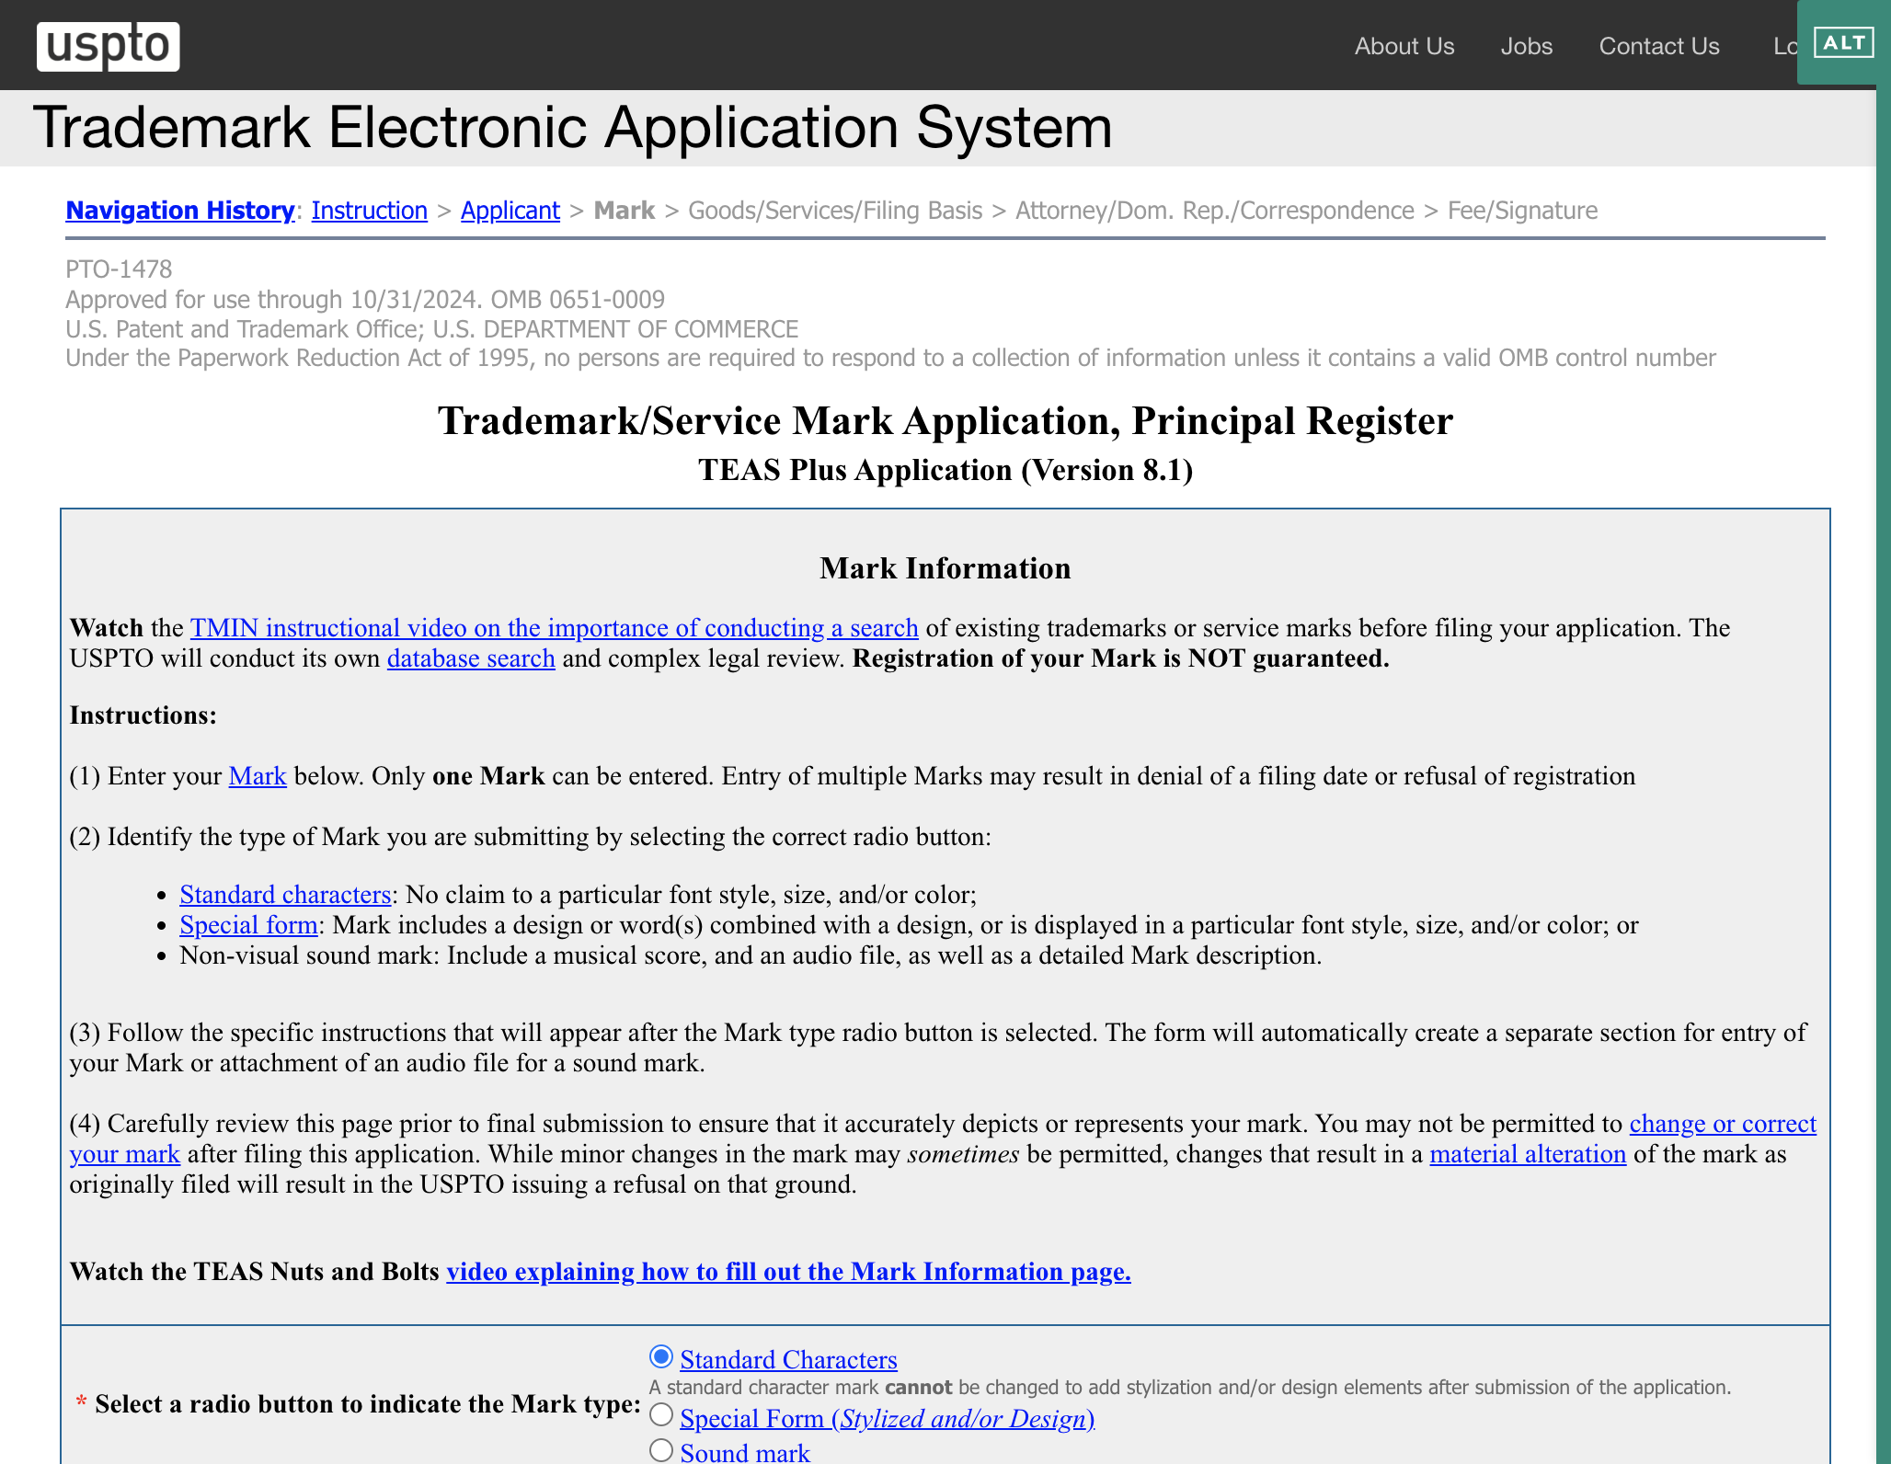This screenshot has width=1891, height=1464.
Task: Open the Mark definition link
Action: point(258,776)
